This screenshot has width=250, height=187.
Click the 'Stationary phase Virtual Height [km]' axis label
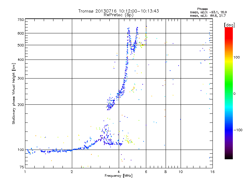coord(14,93)
